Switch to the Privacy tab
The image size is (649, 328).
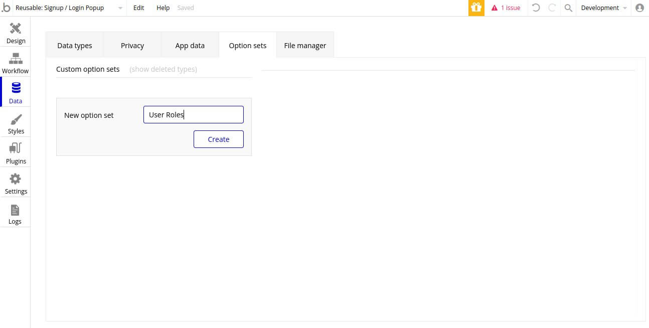(132, 46)
